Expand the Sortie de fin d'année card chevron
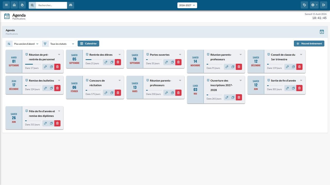 301,81
